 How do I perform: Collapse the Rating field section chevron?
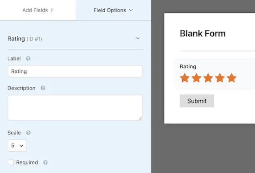coord(138,38)
